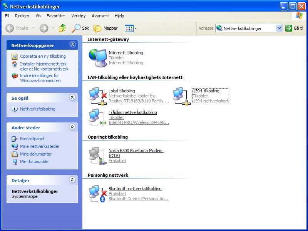Open the Vis menu
The width and height of the screenshot is (308, 231).
click(x=38, y=16)
